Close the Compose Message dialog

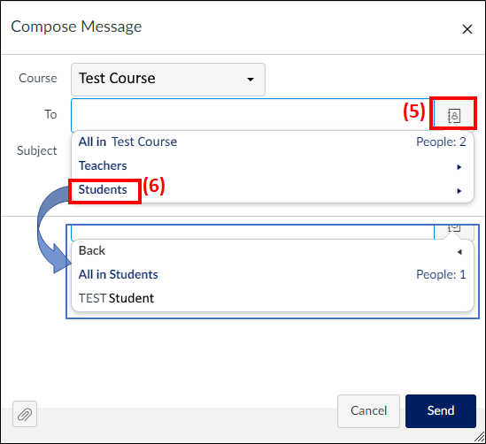[x=467, y=29]
